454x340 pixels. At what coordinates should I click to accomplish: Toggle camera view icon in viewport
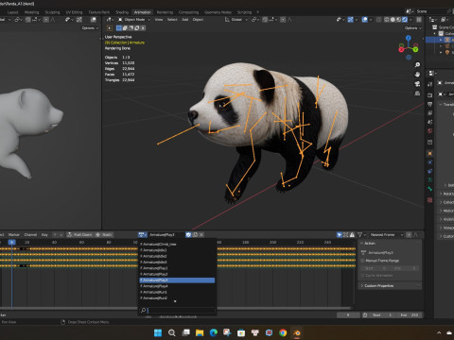coord(417,84)
